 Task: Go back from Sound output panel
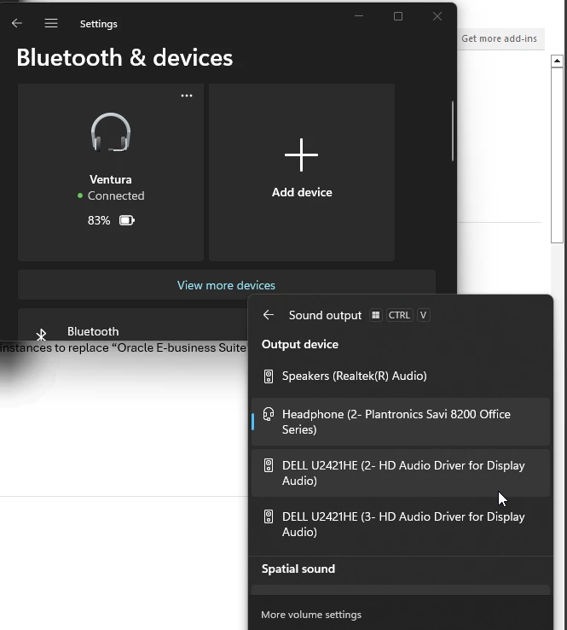[x=269, y=315]
